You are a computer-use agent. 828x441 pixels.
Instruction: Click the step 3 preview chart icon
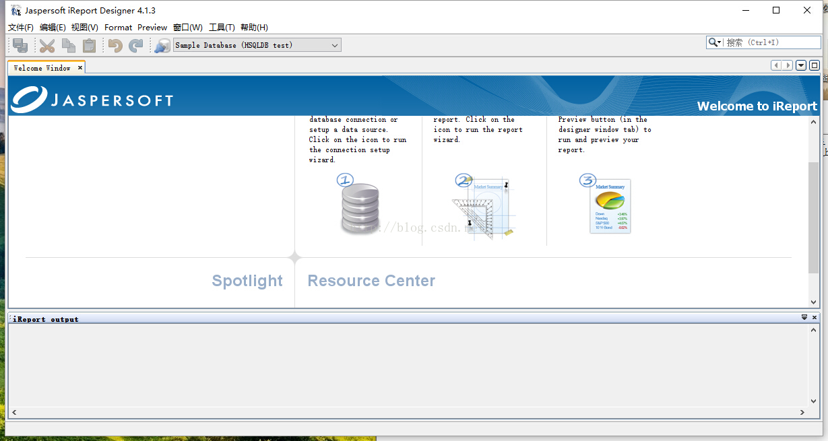(x=606, y=204)
